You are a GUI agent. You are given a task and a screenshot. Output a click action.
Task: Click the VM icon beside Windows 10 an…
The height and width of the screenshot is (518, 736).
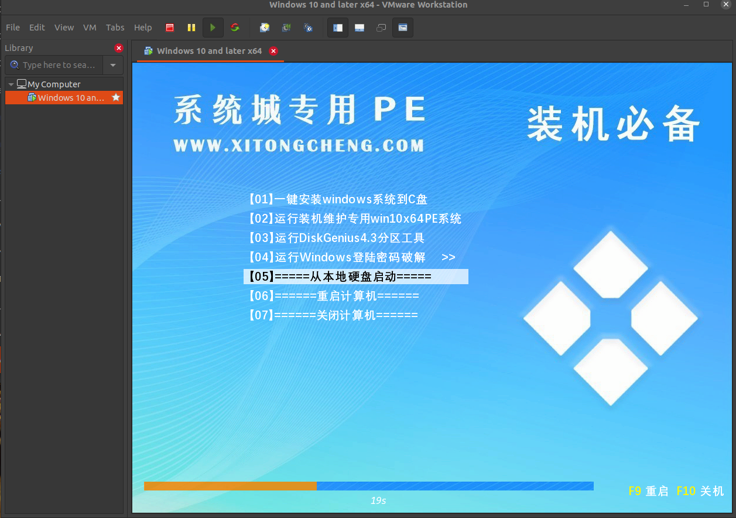click(32, 97)
